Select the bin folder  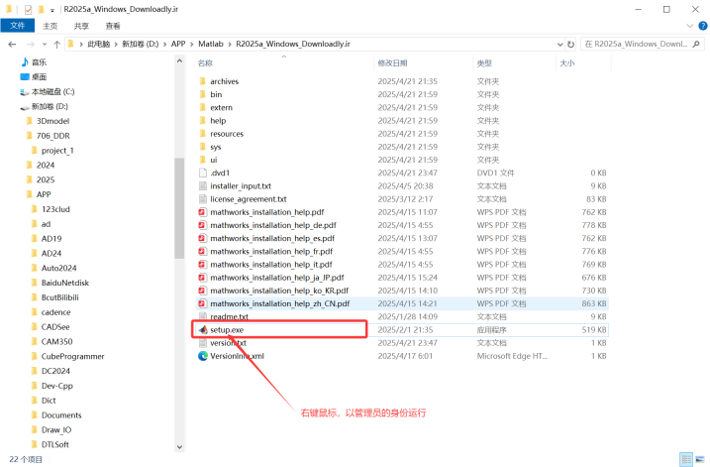216,94
